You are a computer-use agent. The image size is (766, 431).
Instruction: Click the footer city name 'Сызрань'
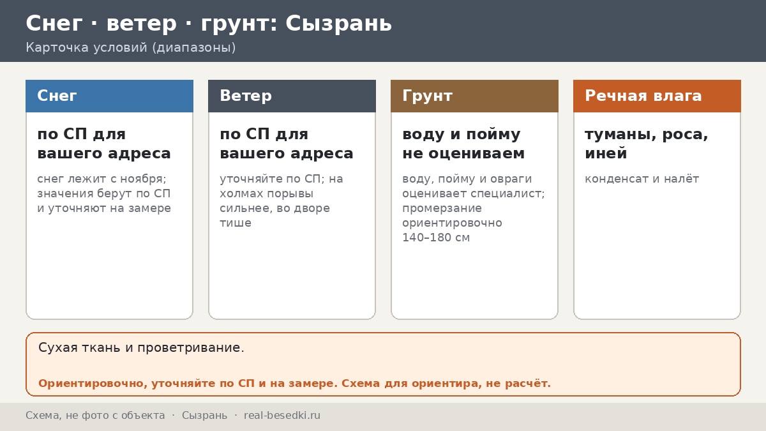tap(204, 416)
